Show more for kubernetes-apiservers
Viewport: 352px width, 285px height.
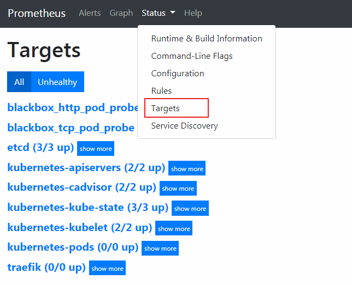tap(187, 168)
